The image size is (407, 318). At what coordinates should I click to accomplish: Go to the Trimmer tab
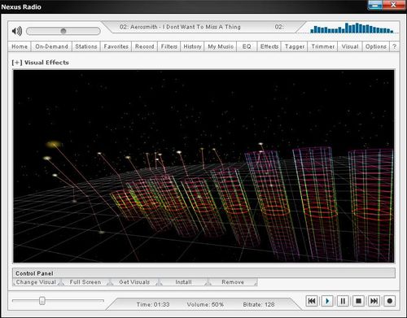[323, 46]
